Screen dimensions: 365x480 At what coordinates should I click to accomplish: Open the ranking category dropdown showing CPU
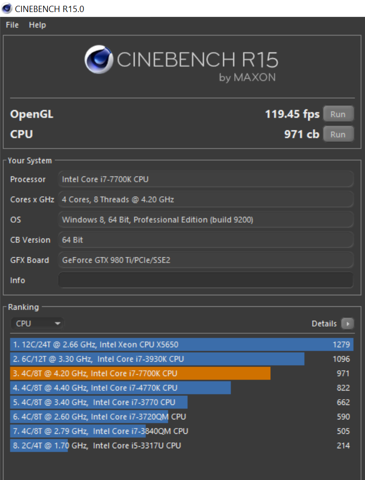click(x=36, y=323)
